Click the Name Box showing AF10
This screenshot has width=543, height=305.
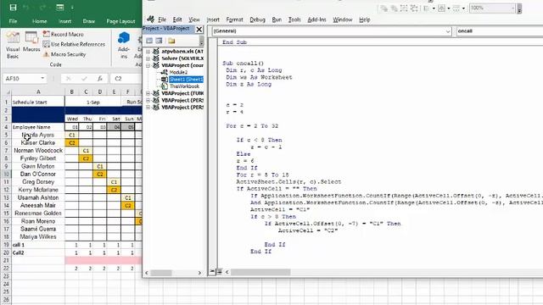click(x=20, y=79)
